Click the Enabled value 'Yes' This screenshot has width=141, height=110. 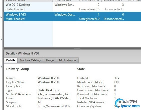pyautogui.click(x=116, y=78)
